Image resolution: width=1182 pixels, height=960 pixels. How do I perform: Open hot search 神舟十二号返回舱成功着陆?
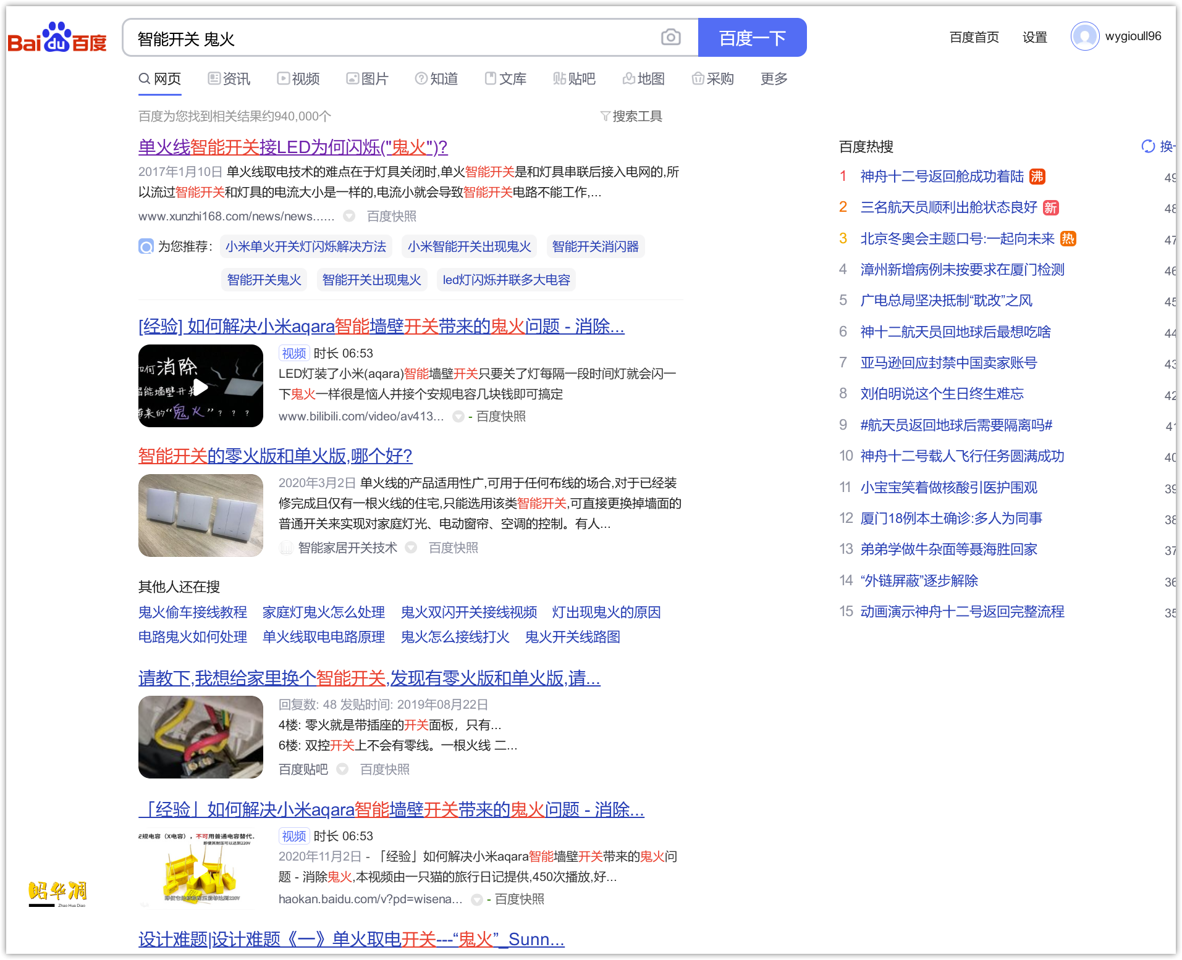pos(942,177)
